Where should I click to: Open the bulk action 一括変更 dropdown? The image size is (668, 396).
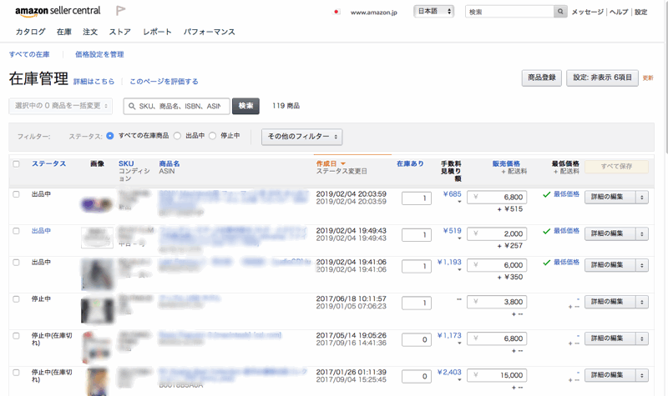coord(59,106)
